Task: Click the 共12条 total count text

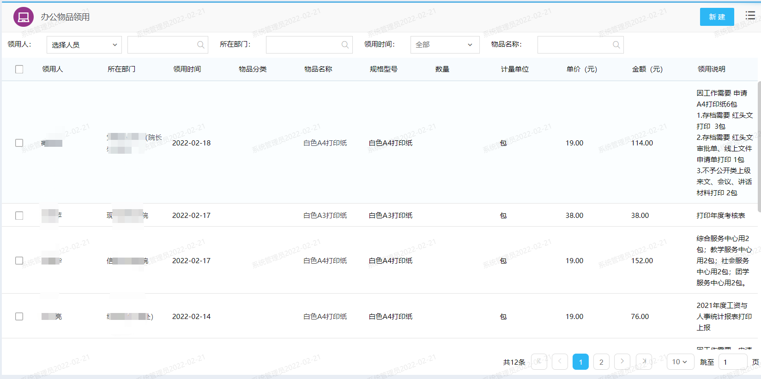Action: (x=514, y=362)
